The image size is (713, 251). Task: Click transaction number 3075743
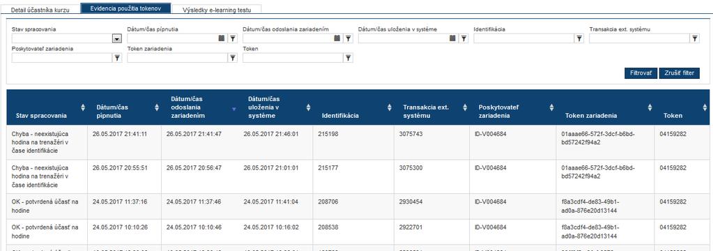pyautogui.click(x=411, y=134)
